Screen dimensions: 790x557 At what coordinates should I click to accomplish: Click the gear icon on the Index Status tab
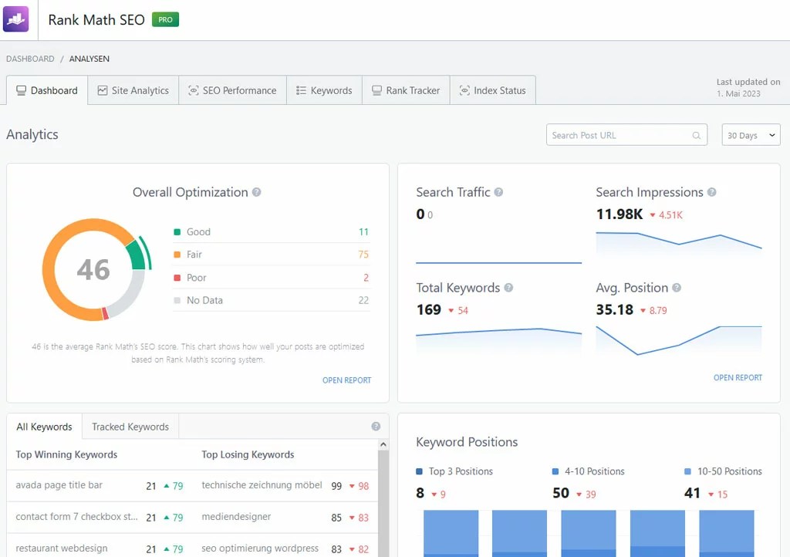pyautogui.click(x=464, y=90)
